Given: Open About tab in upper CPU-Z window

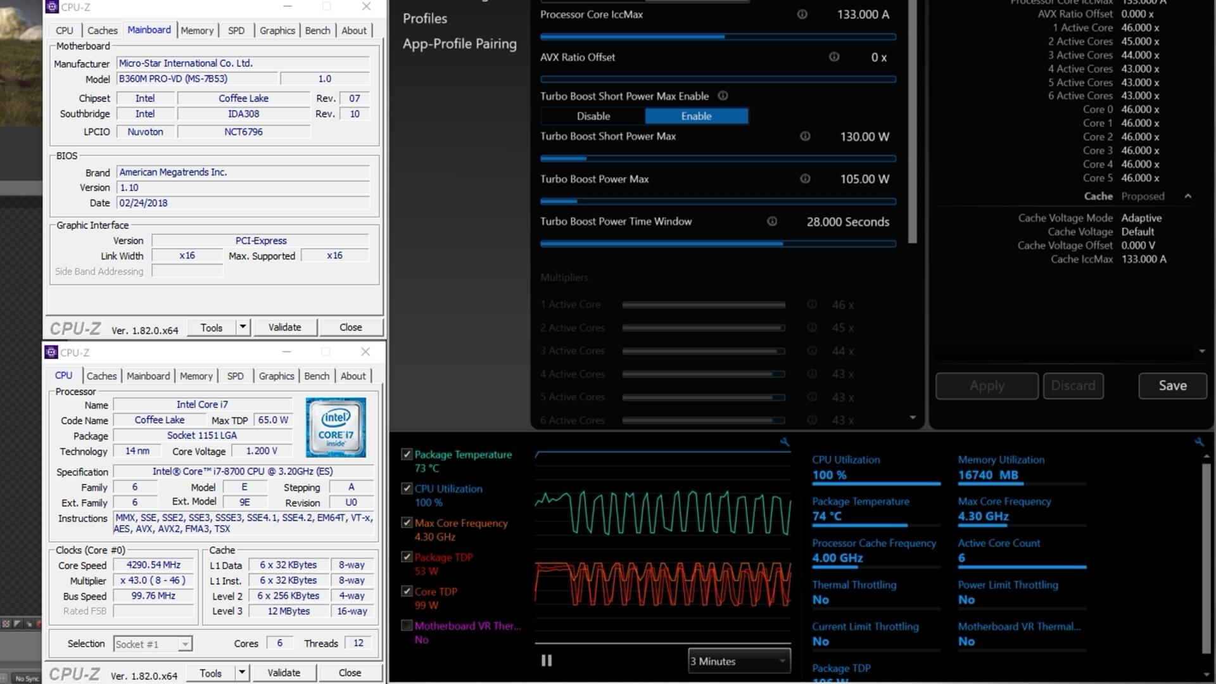Looking at the screenshot, I should click(354, 30).
